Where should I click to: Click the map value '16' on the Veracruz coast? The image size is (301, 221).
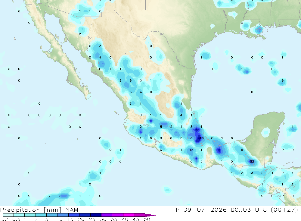pos(201,138)
